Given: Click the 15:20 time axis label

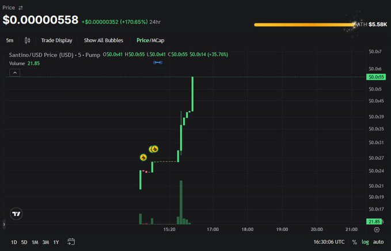Looking at the screenshot, I should (169, 229).
